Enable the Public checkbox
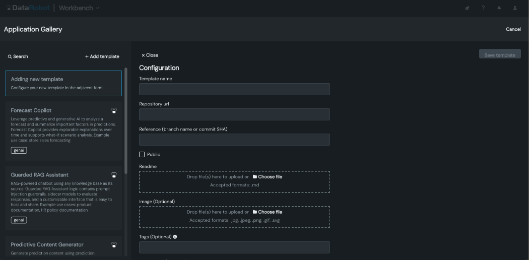The height and width of the screenshot is (260, 529). click(142, 154)
